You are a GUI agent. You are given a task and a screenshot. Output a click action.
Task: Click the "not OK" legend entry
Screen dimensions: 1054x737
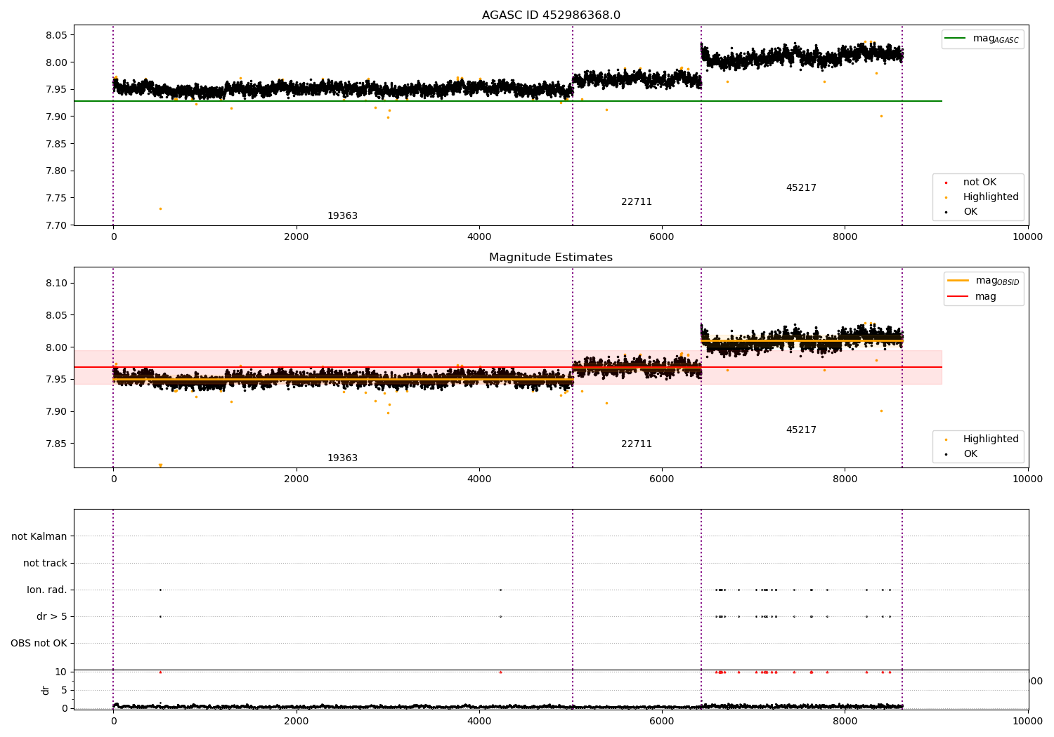point(980,182)
